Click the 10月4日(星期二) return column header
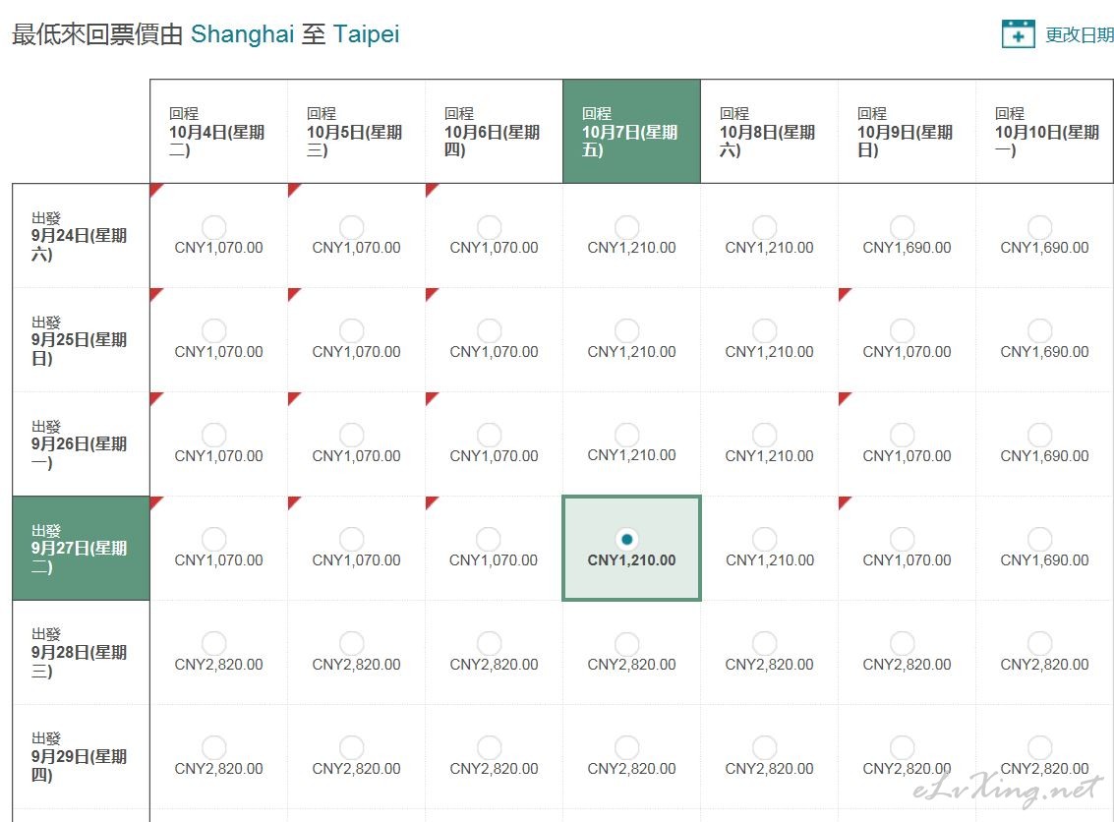The width and height of the screenshot is (1114, 822). coord(219,132)
